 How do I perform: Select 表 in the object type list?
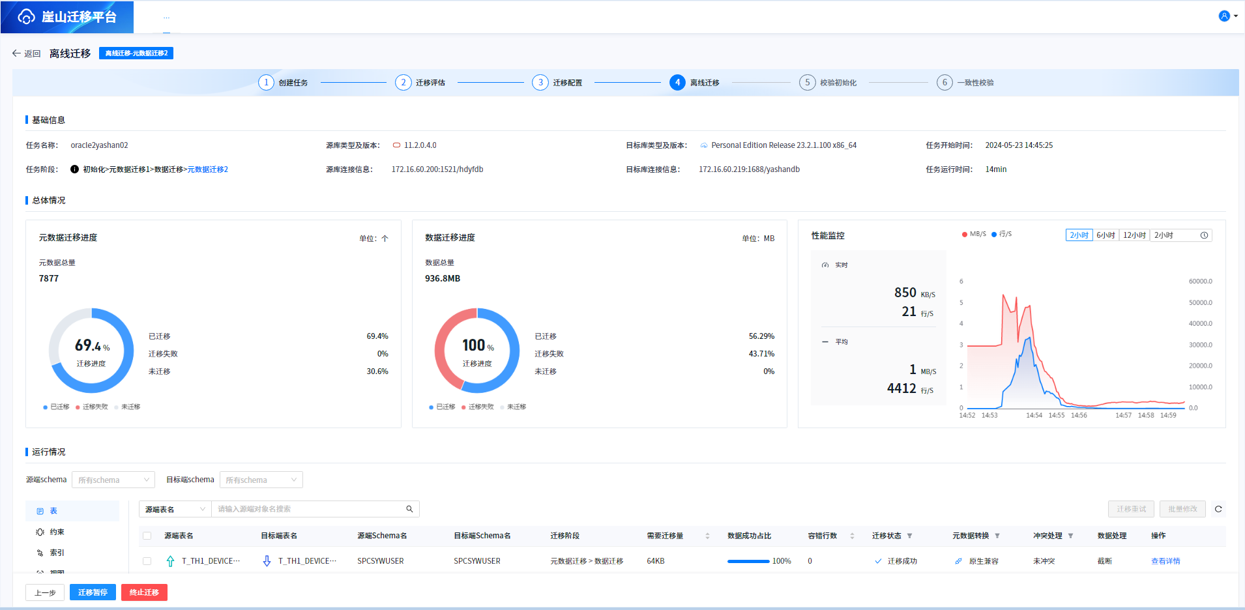coord(72,511)
